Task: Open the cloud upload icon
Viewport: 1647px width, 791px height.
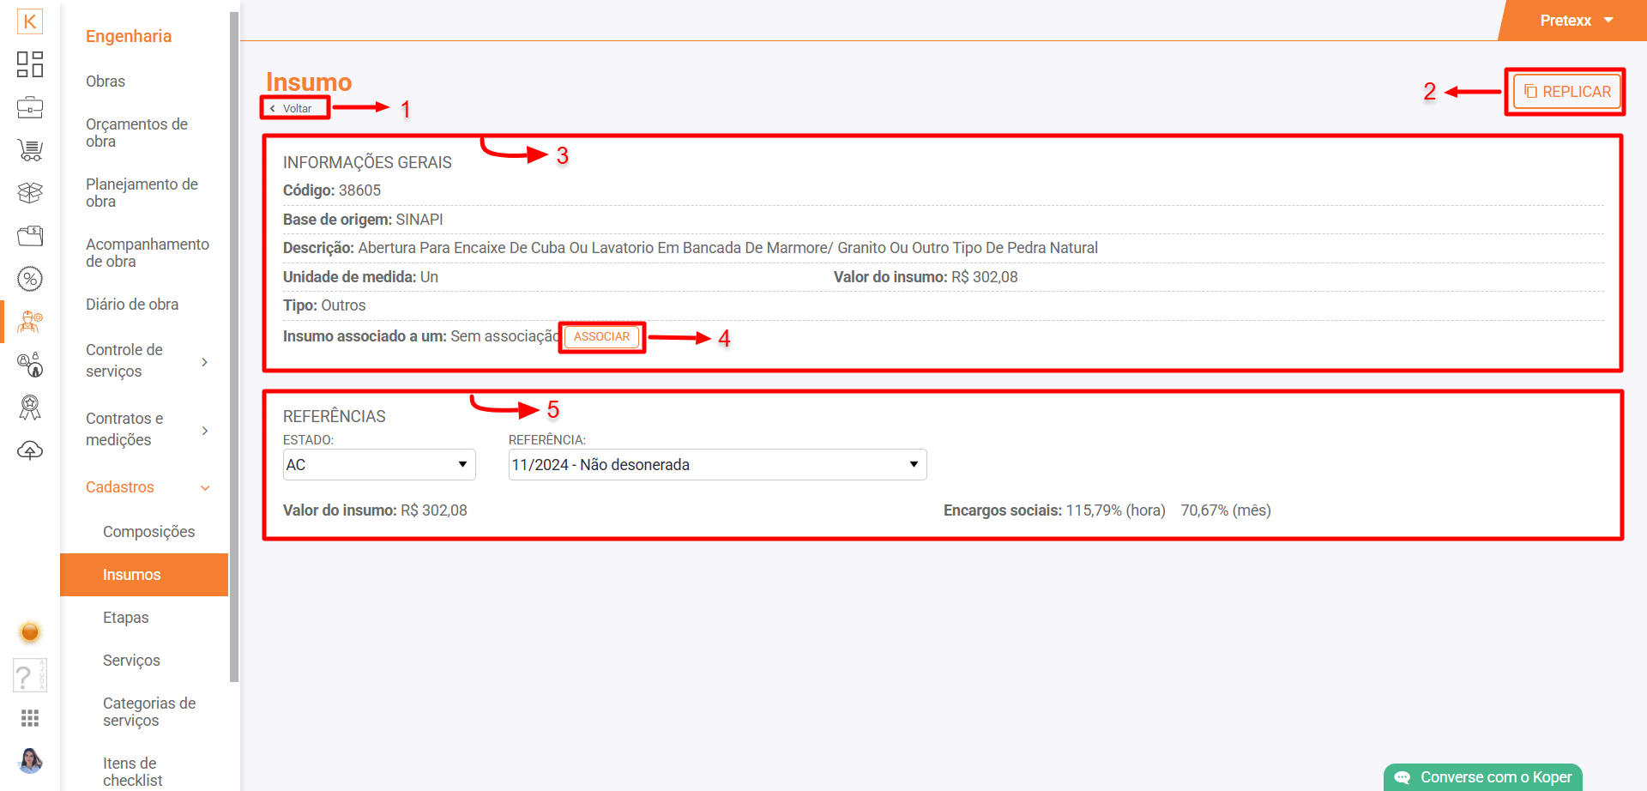Action: pyautogui.click(x=30, y=450)
